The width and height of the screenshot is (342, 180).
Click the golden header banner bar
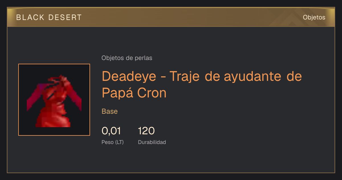tap(171, 17)
